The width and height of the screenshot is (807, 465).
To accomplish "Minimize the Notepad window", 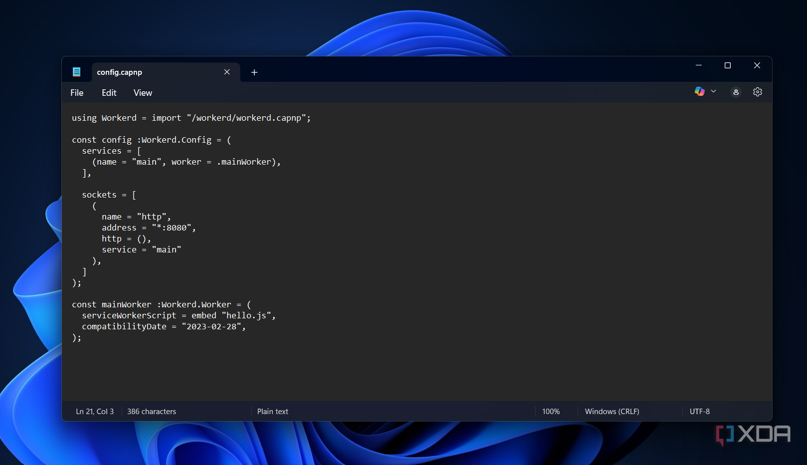I will [x=699, y=65].
